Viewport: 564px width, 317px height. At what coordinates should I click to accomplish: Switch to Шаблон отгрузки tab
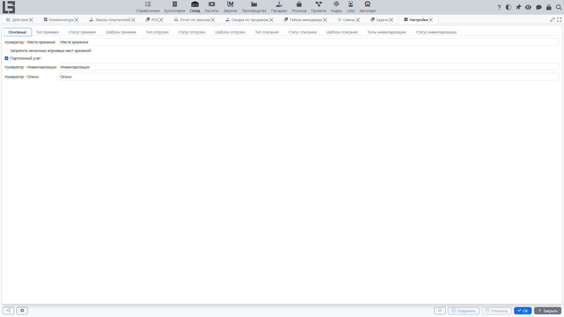pos(230,32)
